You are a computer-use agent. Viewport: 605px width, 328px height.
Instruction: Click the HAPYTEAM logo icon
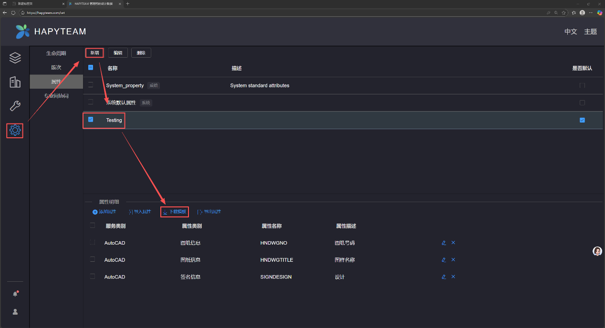click(22, 31)
